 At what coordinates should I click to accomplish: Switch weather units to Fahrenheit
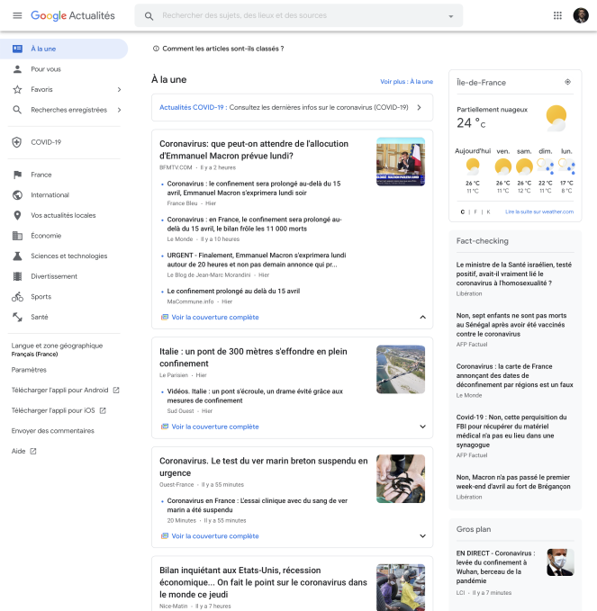(x=475, y=212)
